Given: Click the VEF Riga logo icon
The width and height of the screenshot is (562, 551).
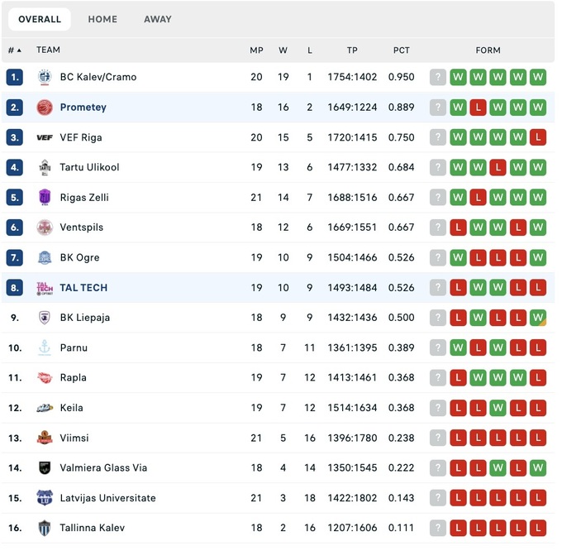Looking at the screenshot, I should tap(45, 137).
